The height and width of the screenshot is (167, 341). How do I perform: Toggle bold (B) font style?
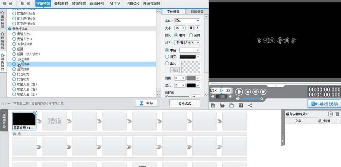tap(191, 28)
